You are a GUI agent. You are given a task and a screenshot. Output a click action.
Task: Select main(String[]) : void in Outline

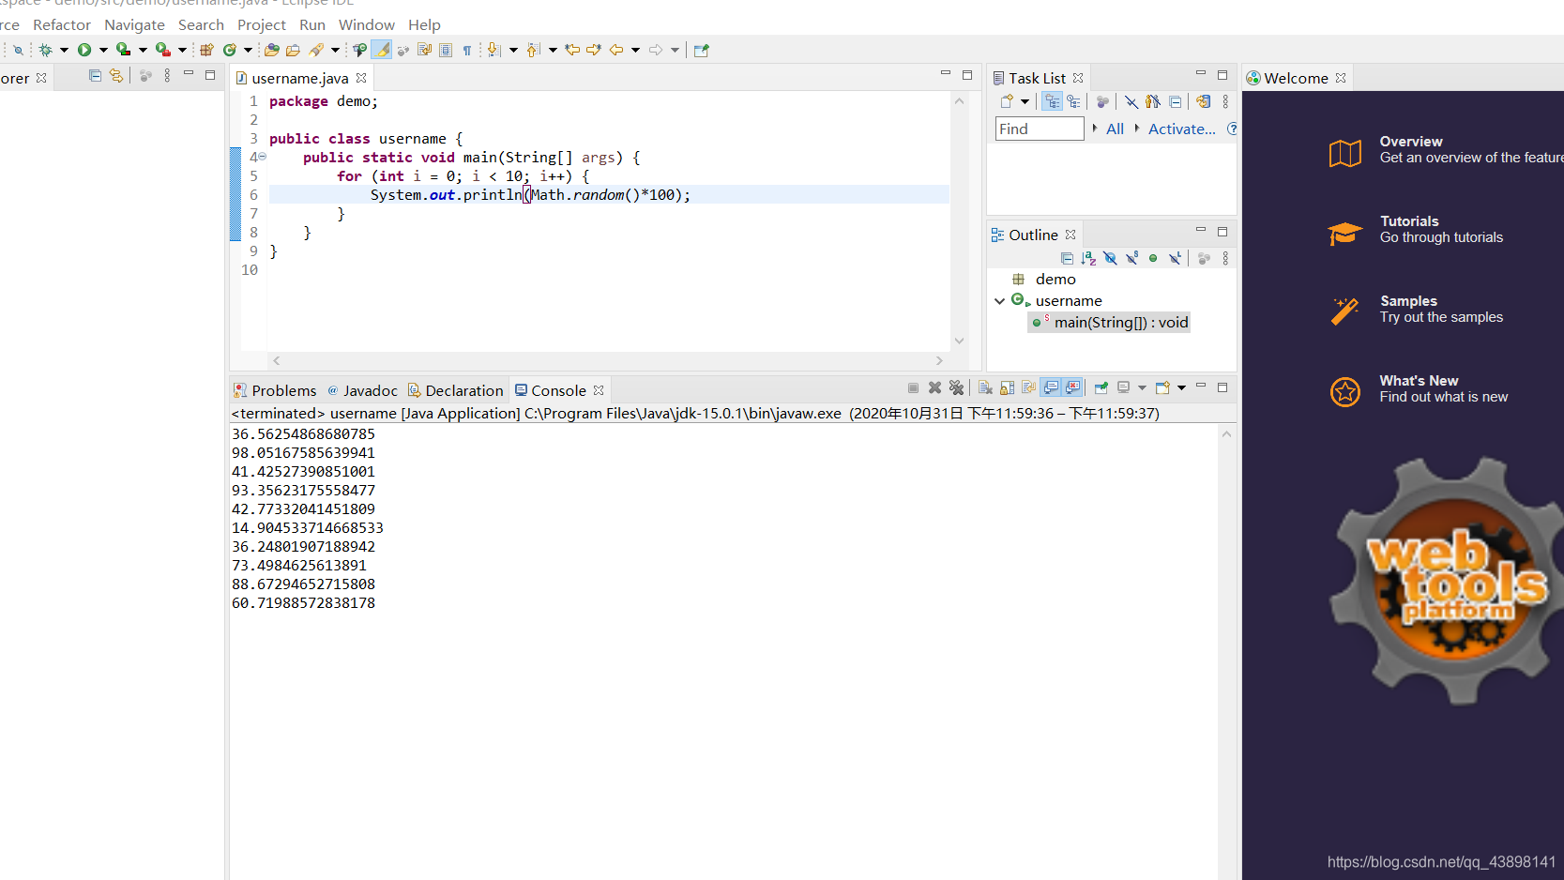(1110, 322)
